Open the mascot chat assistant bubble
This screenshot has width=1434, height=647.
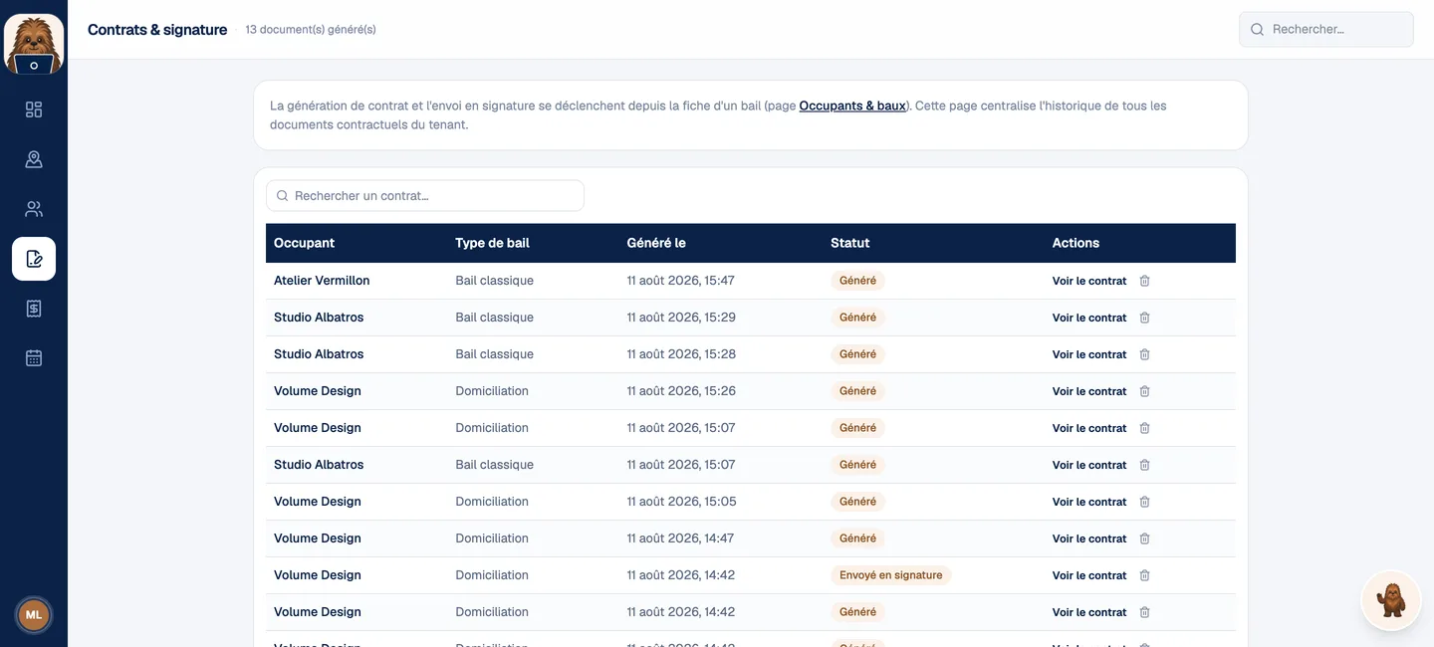click(x=1391, y=600)
